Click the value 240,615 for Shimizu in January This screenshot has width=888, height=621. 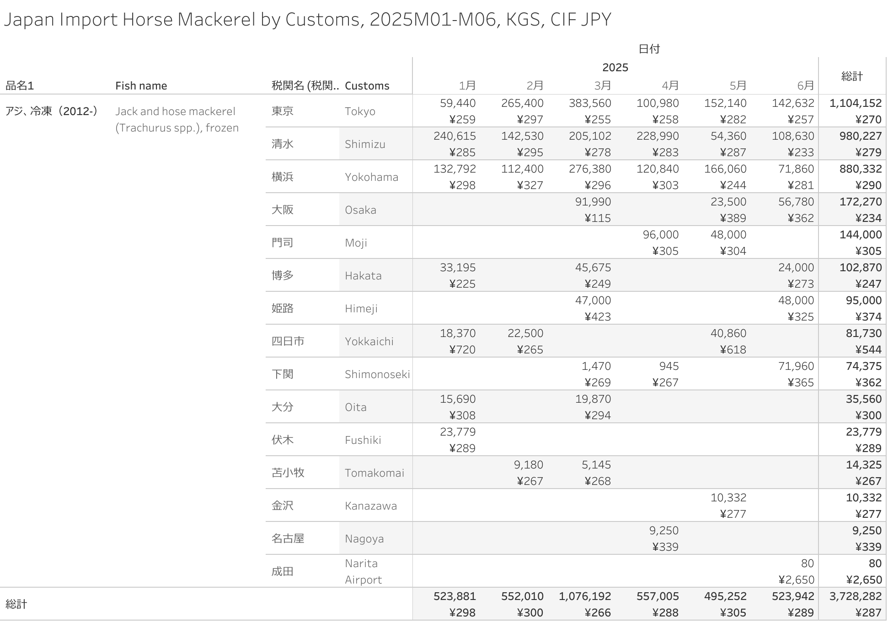pyautogui.click(x=455, y=136)
